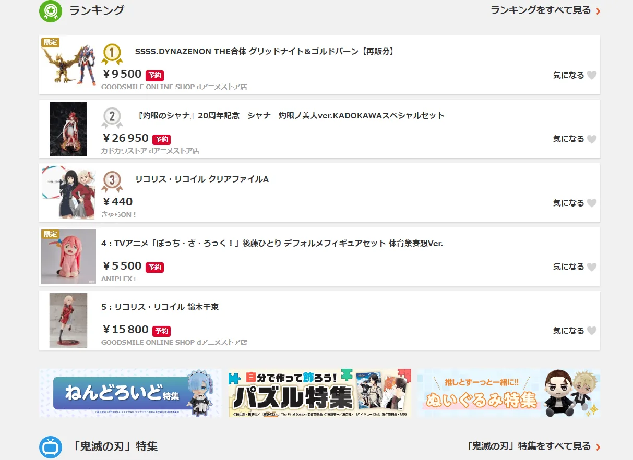Viewport: 633px width, 460px height.
Task: Click 限定 badge on ぼっち・ざ・ろっく figure item
Action: [51, 234]
